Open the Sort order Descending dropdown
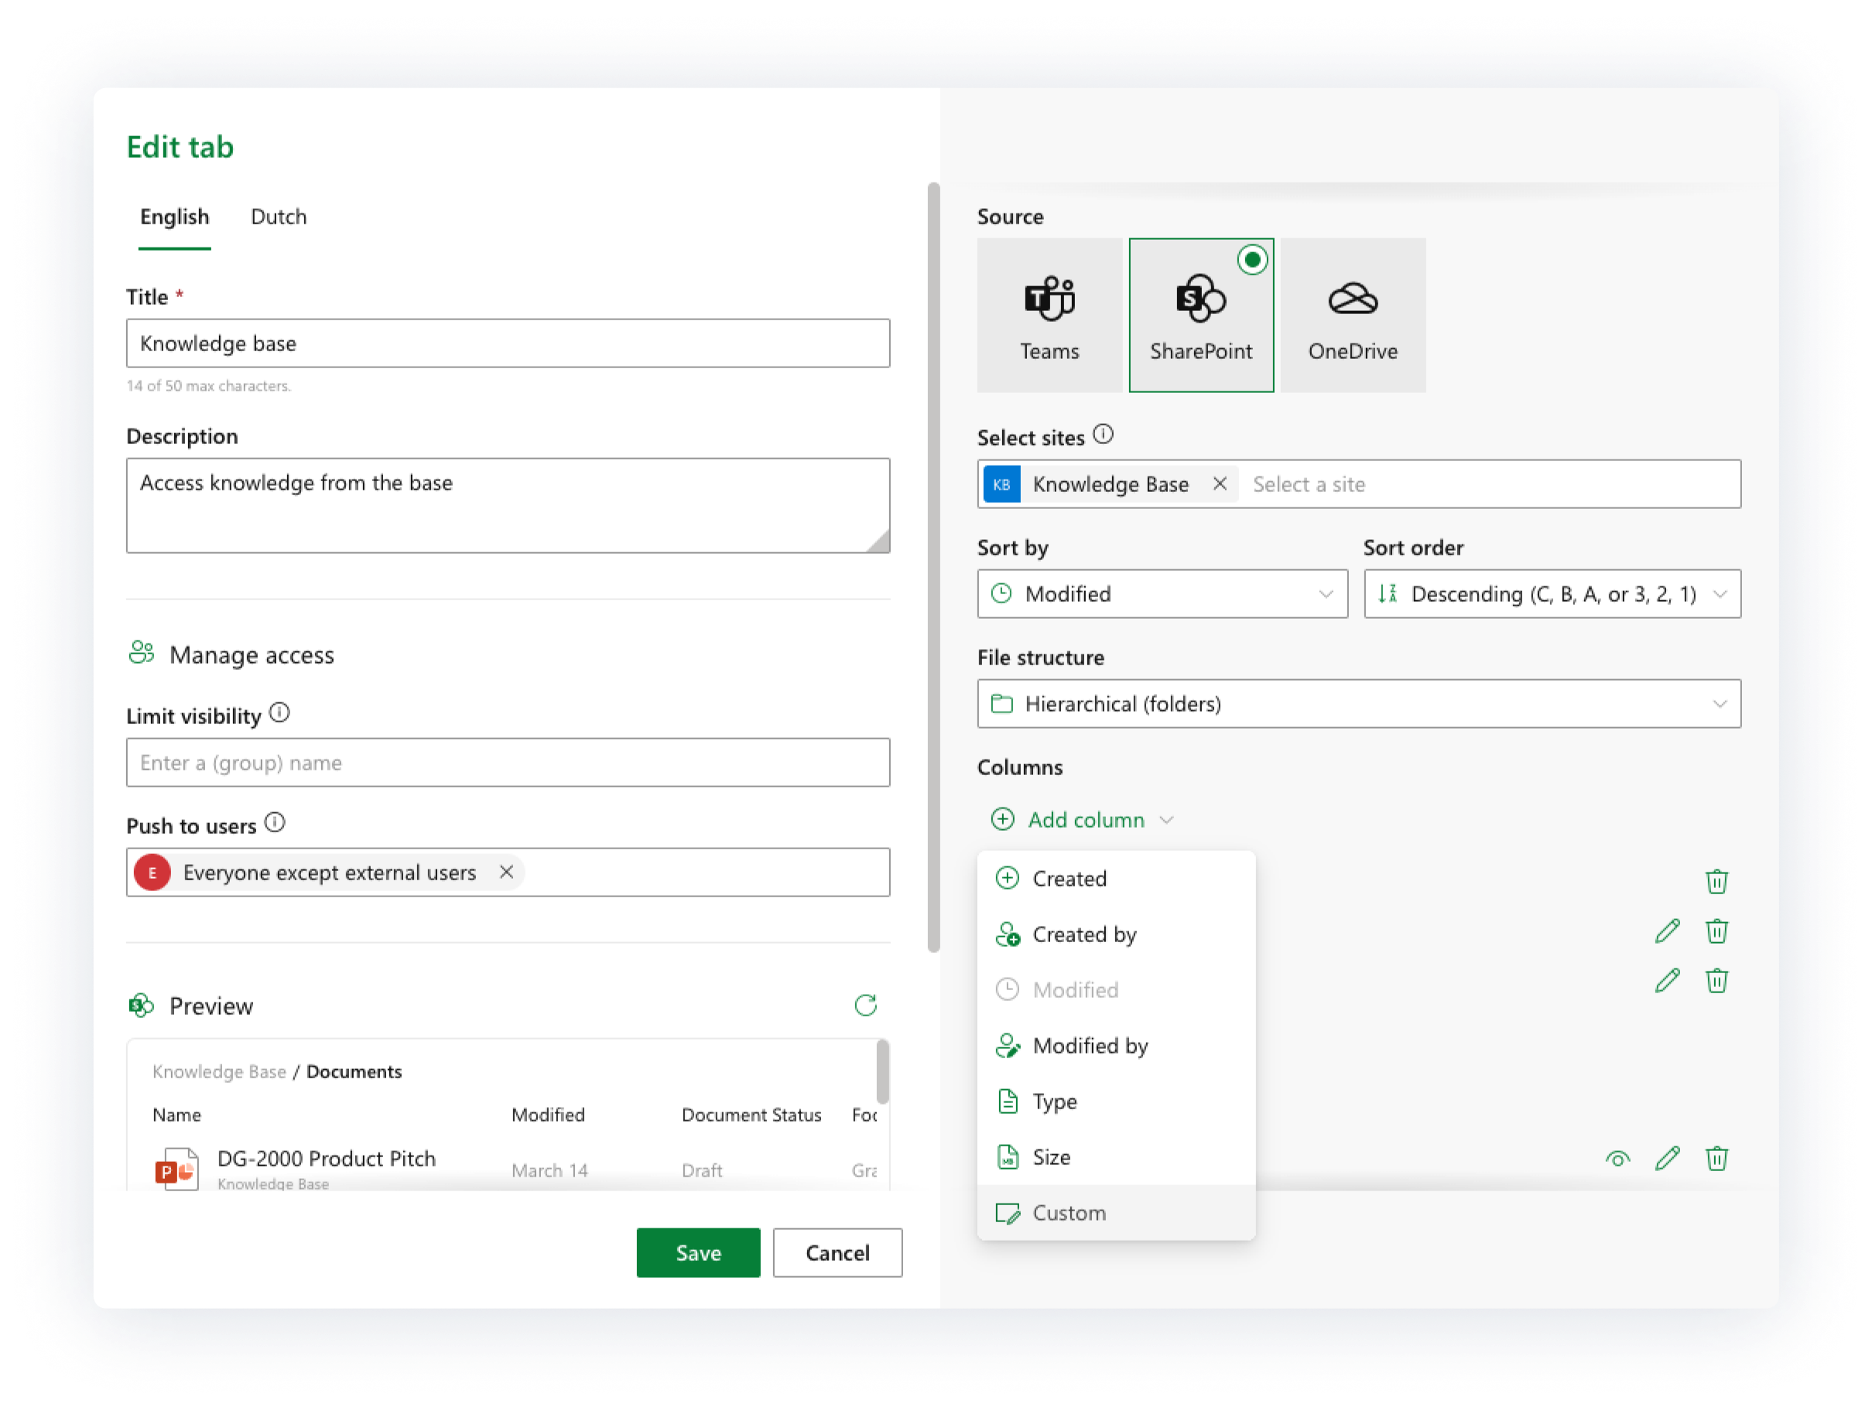1872x1407 pixels. (x=1552, y=594)
